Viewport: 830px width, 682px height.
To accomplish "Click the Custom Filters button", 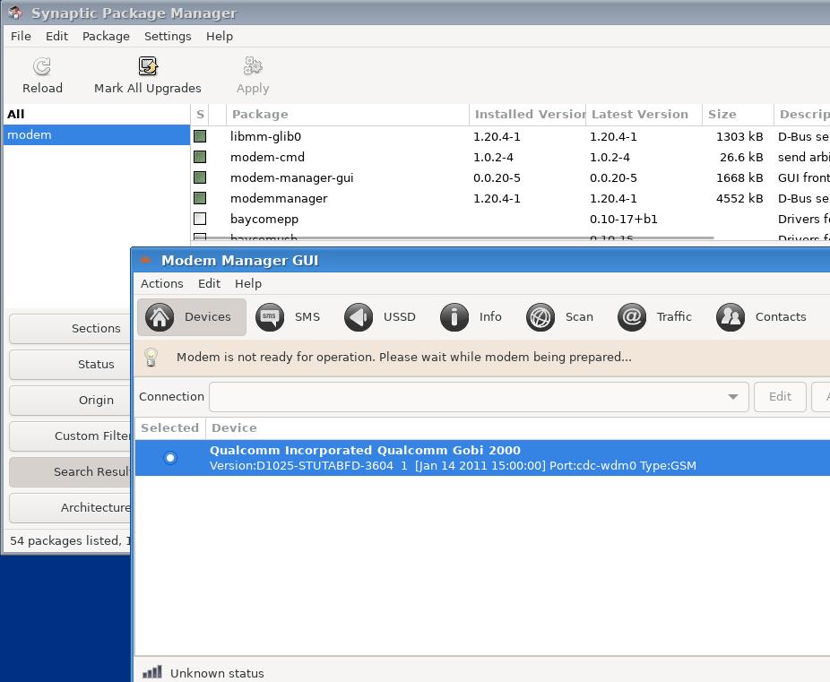I will (x=71, y=436).
